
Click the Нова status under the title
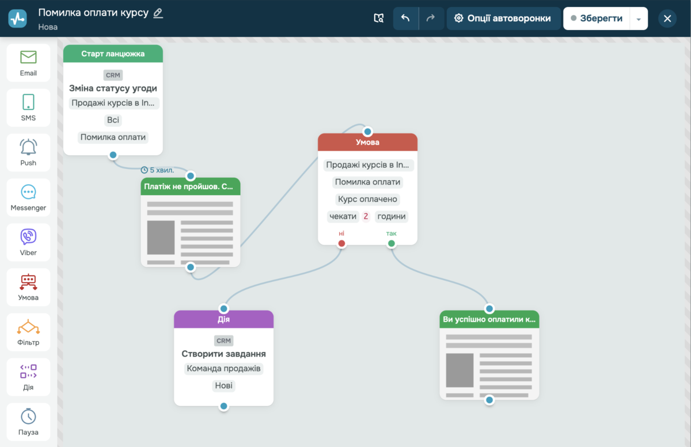click(x=48, y=26)
